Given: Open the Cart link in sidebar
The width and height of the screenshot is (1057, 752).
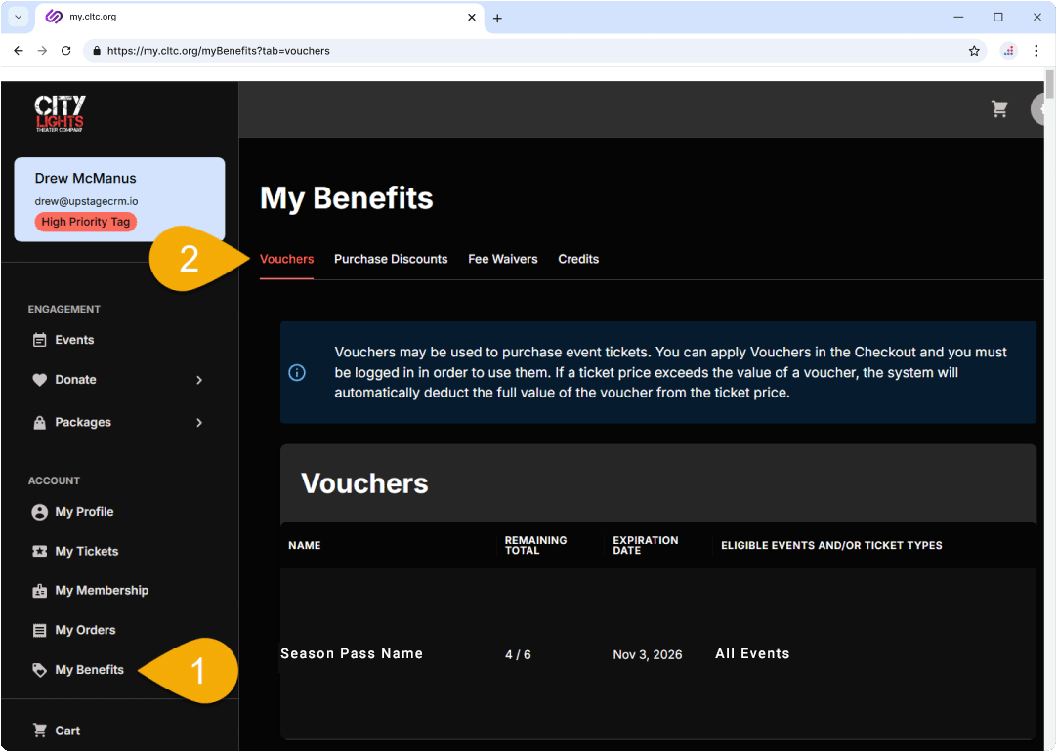Looking at the screenshot, I should [x=66, y=731].
